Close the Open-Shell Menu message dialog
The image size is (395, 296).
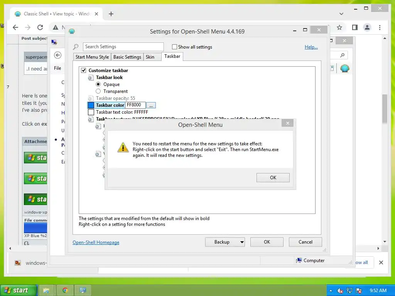click(287, 123)
